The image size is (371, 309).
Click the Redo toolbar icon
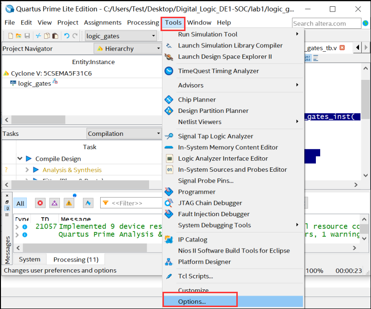[75, 36]
